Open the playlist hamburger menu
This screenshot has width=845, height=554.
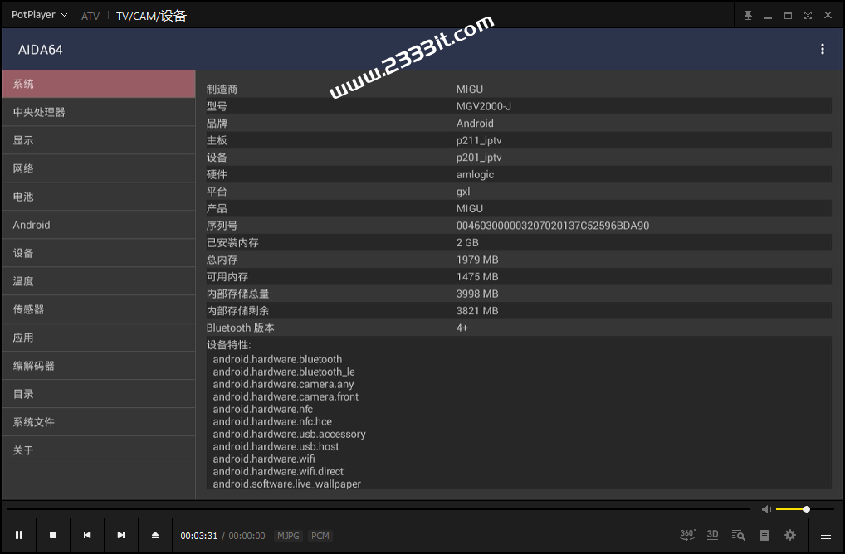coord(826,535)
